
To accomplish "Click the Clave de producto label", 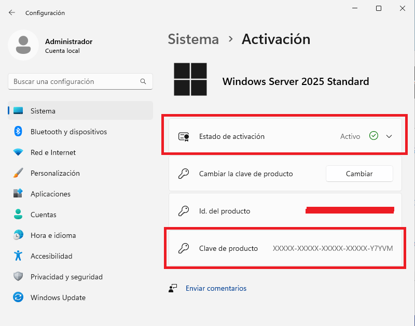I will coord(228,248).
